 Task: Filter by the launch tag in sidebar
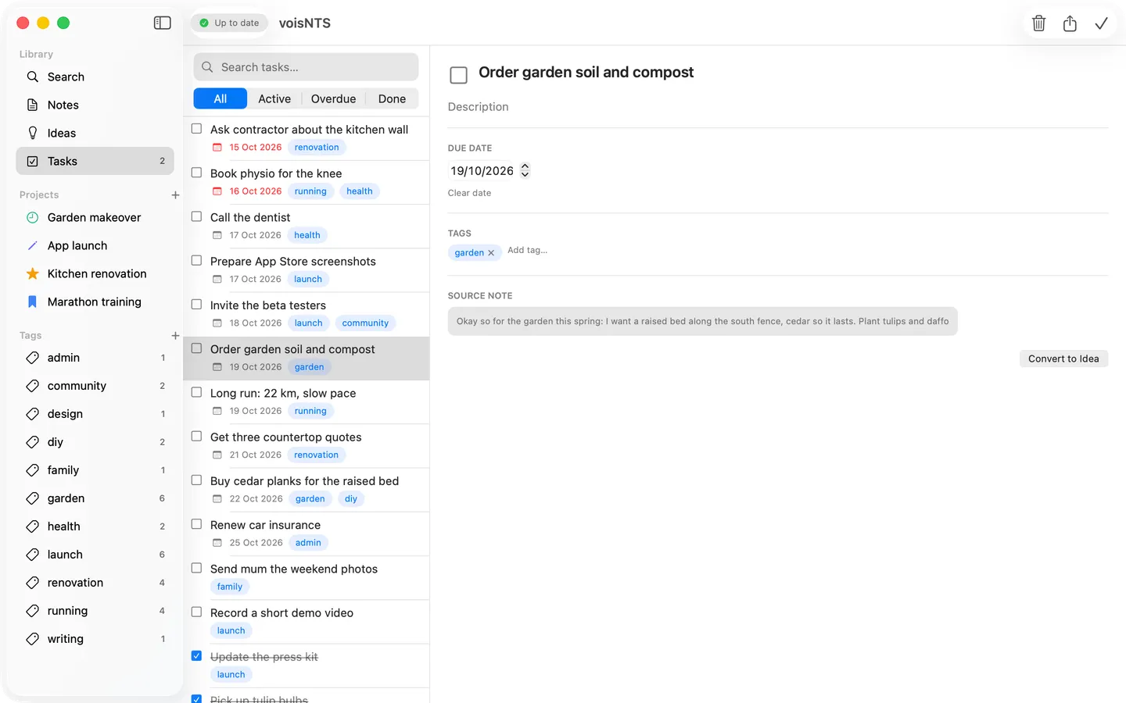point(95,555)
